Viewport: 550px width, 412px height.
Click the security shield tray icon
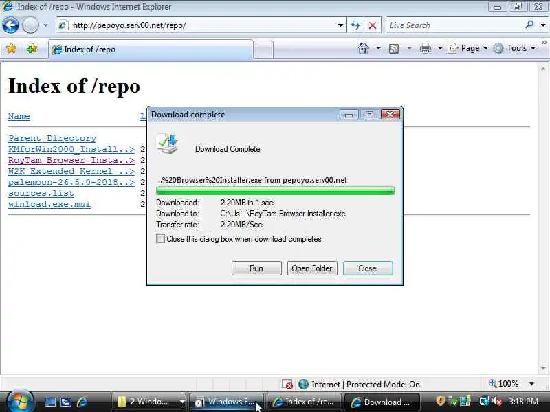click(x=441, y=401)
